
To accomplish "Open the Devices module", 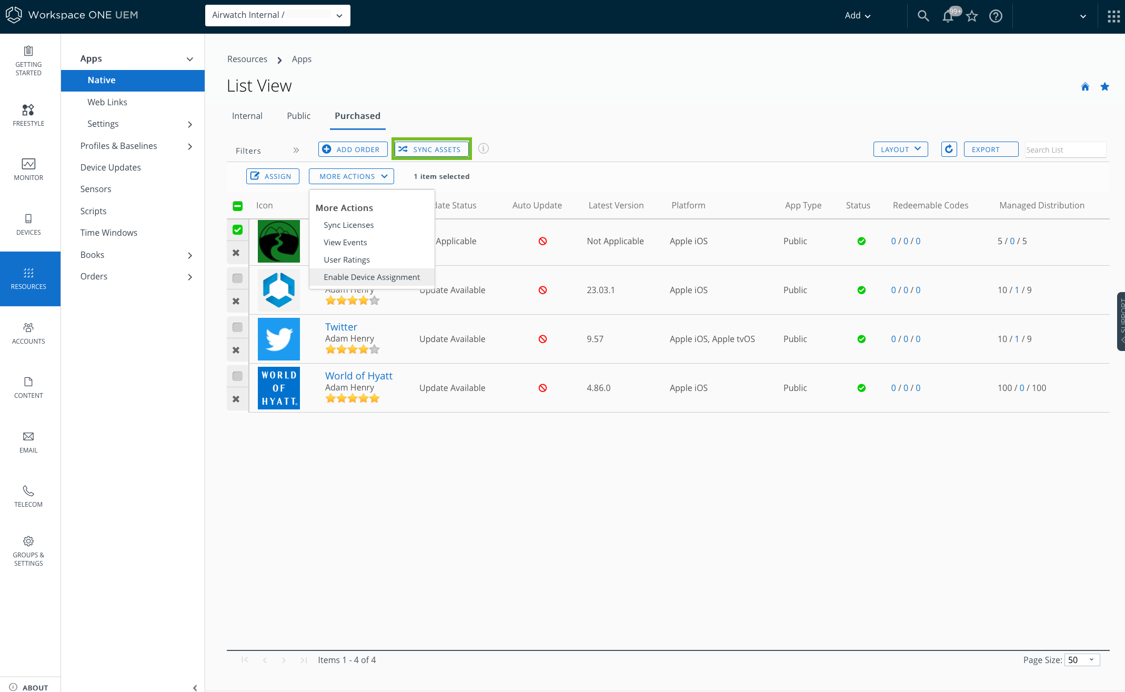I will coord(28,224).
